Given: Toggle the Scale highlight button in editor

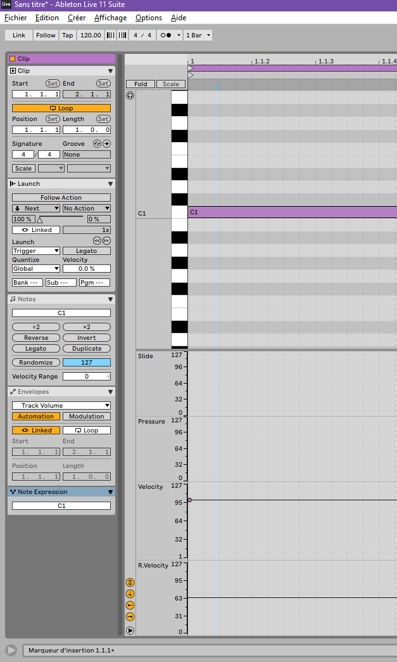Looking at the screenshot, I should pos(171,84).
